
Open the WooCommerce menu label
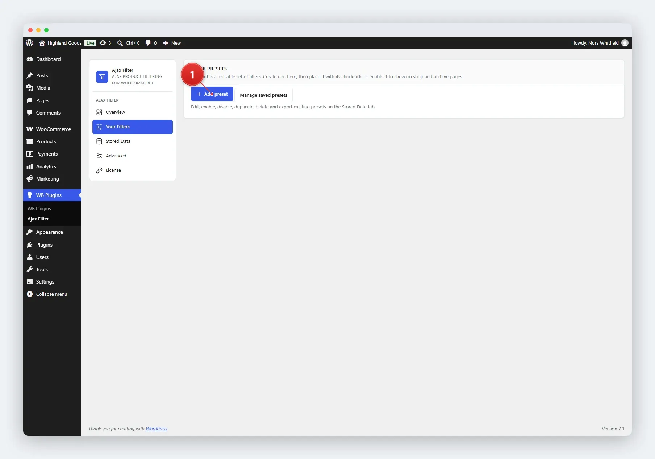tap(54, 129)
